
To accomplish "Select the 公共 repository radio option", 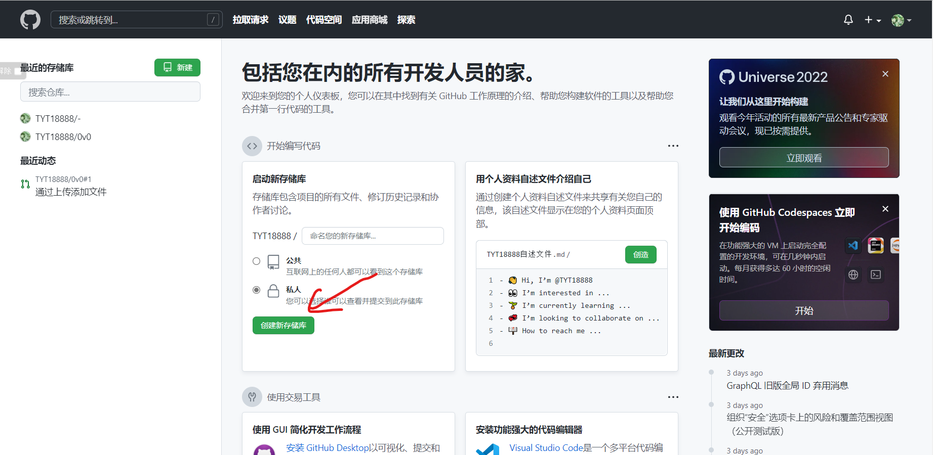I will [x=257, y=261].
